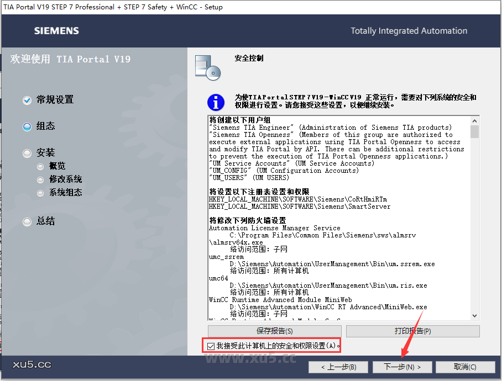Select the 修改系统 radio button
This screenshot has width=502, height=381.
point(40,179)
